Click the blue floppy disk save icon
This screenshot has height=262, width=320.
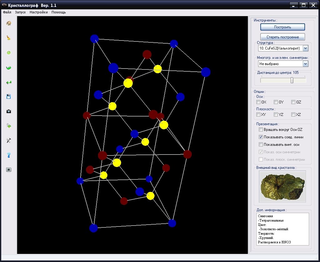[8, 97]
